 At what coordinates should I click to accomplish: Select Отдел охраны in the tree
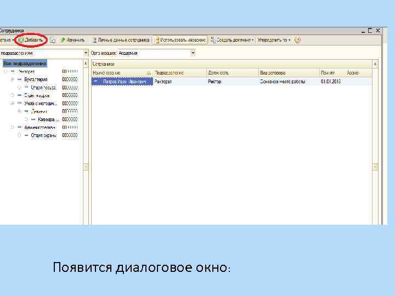(x=43, y=135)
